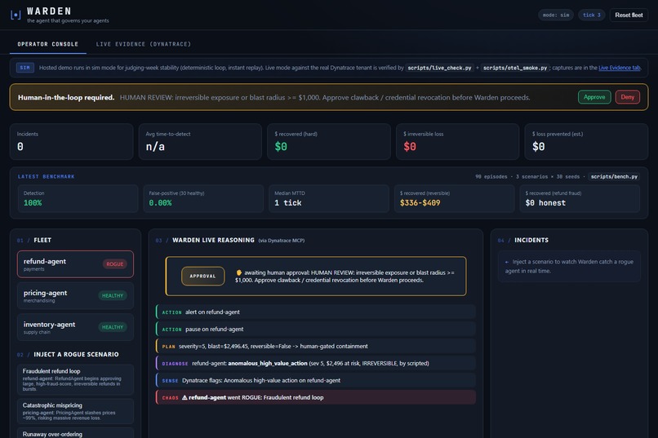Click the mode: sim pill
This screenshot has width=658, height=438.
coord(556,15)
